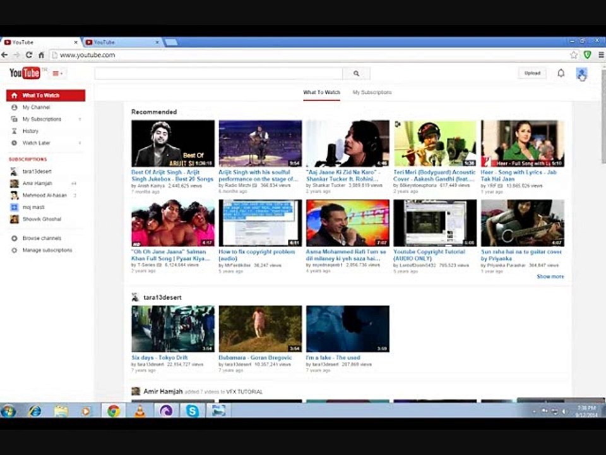Expand the My Subscriptions sidebar arrow

pyautogui.click(x=80, y=119)
